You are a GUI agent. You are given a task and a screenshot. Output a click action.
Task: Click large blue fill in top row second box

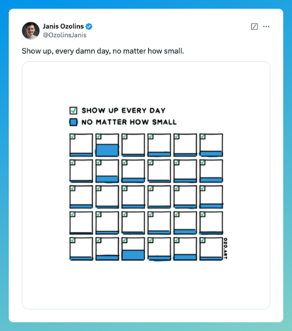click(x=107, y=150)
